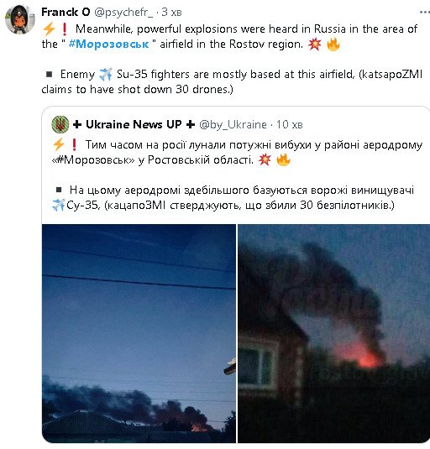Click the fire emoji in the quoted tweet

(x=283, y=159)
